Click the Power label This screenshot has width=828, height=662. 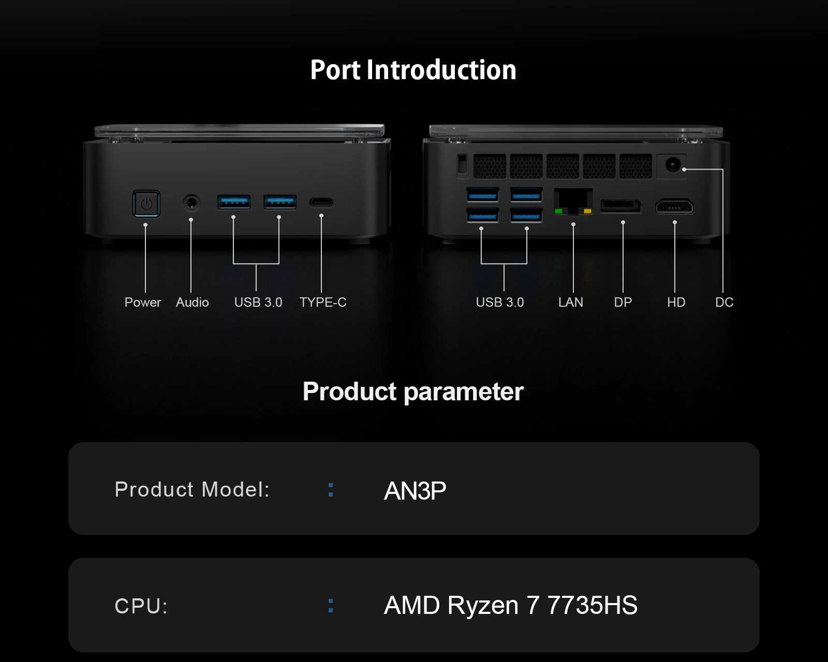pos(143,302)
